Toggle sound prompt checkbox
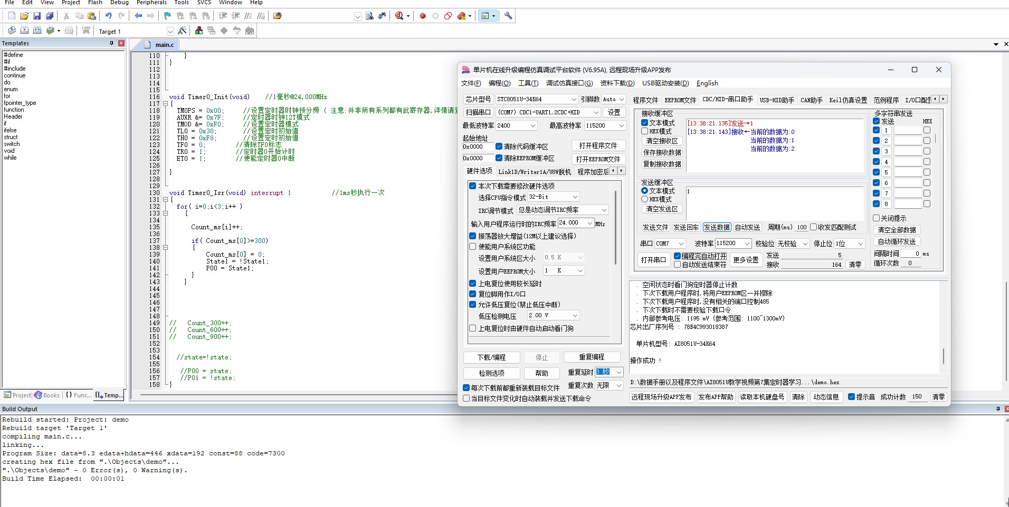Screen dimensions: 1009x507 [851, 397]
